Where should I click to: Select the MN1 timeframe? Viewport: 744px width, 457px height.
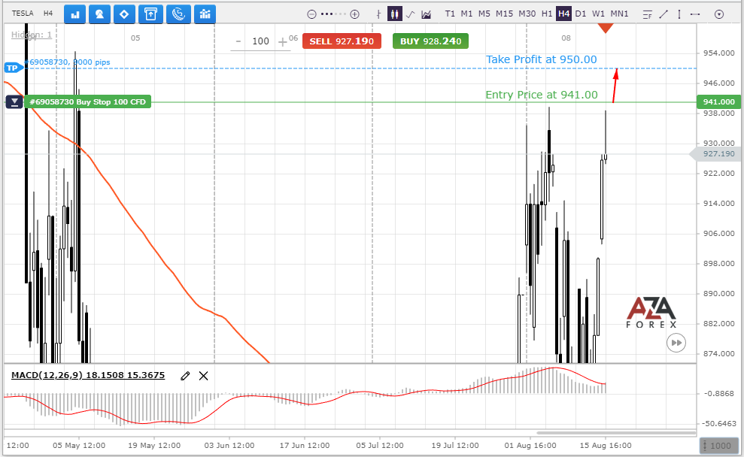[619, 14]
